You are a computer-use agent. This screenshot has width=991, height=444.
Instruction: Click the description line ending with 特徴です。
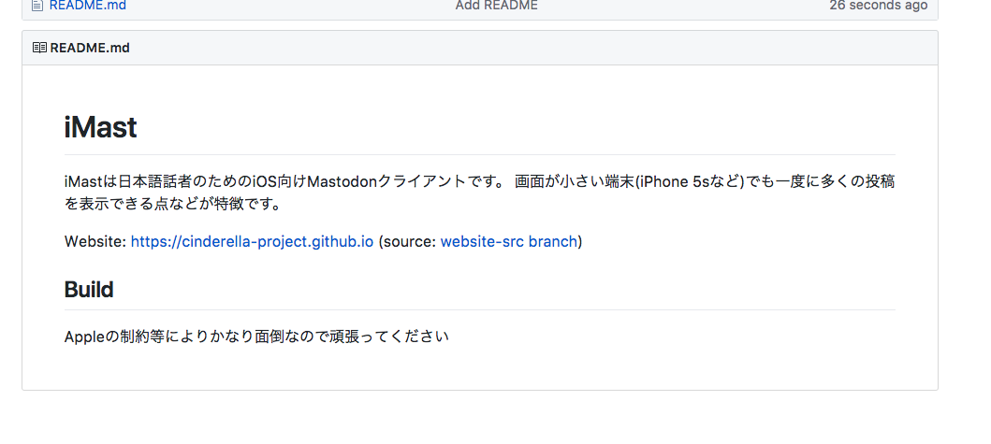(x=172, y=205)
